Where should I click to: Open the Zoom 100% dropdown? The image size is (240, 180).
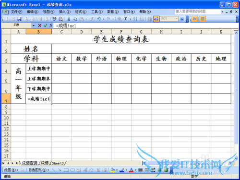[177, 19]
